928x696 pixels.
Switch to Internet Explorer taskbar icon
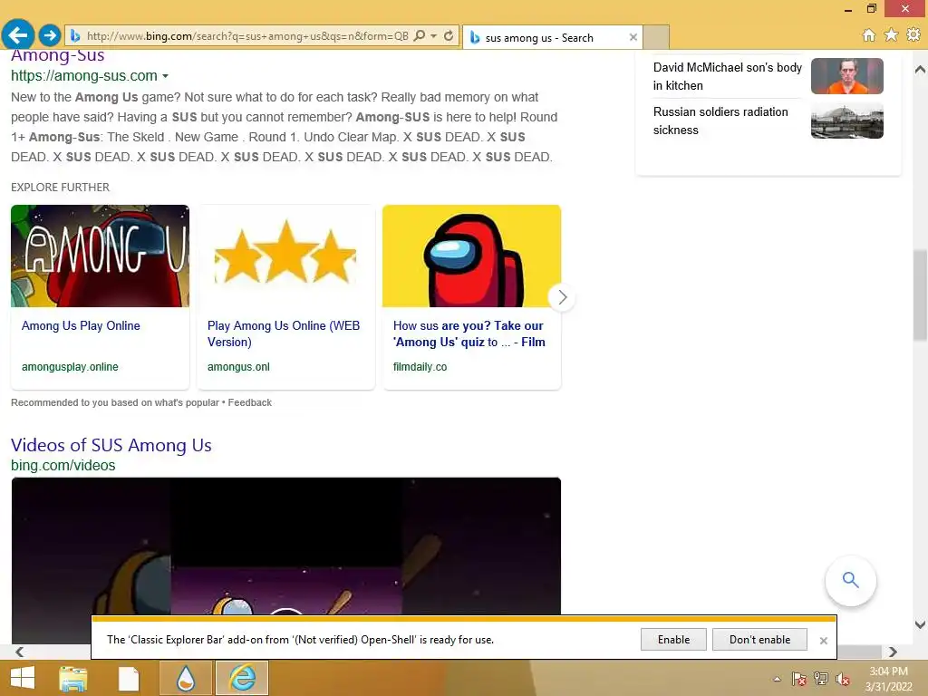click(242, 678)
